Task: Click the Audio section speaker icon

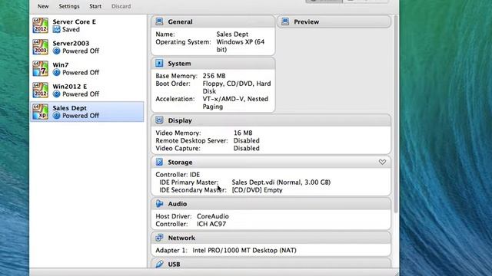Action: (159, 204)
